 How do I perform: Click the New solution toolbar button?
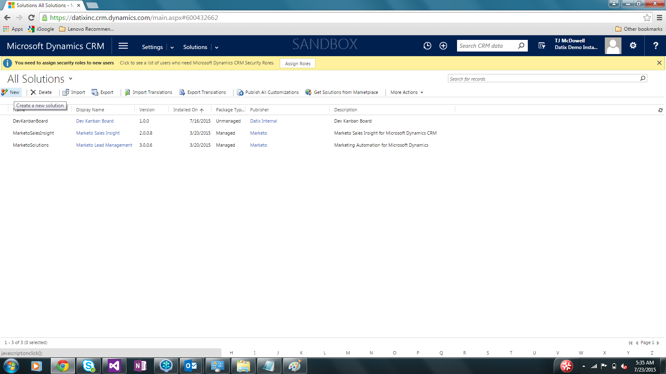11,92
